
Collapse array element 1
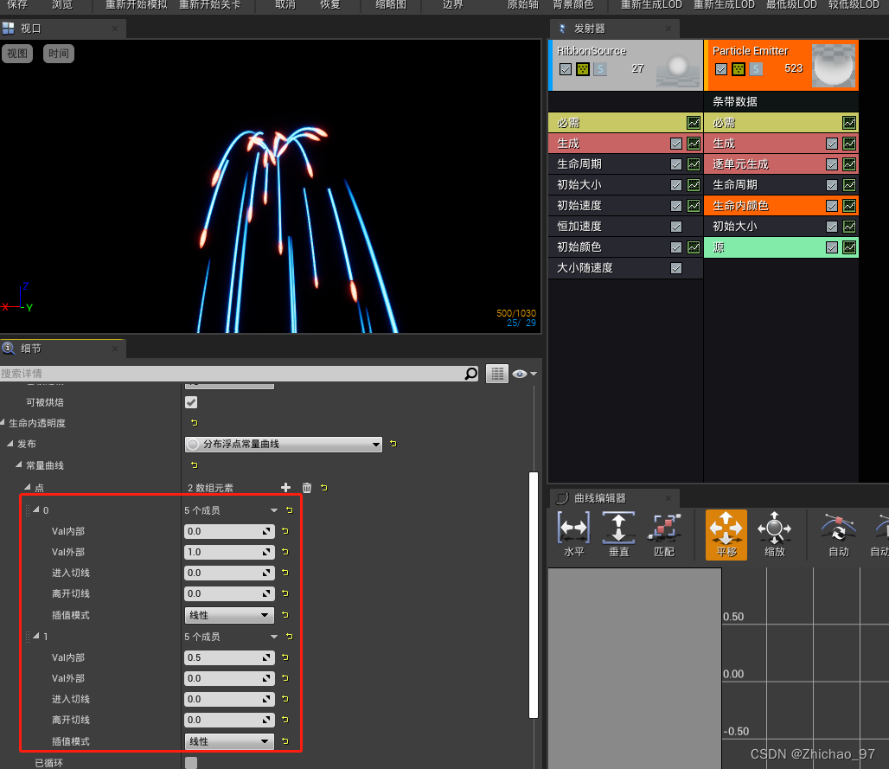pyautogui.click(x=36, y=636)
